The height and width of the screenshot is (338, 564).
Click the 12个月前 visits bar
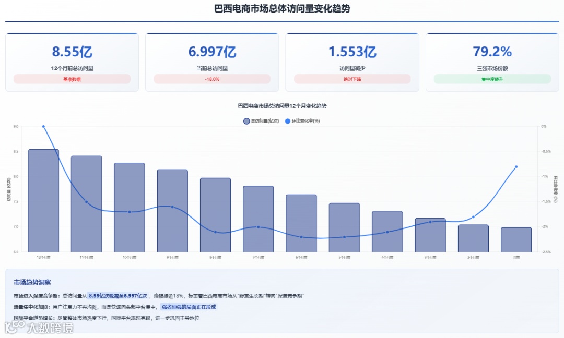pyautogui.click(x=43, y=201)
